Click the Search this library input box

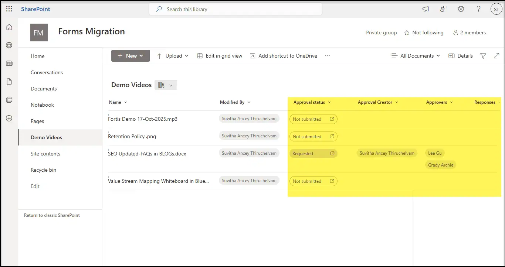click(235, 9)
